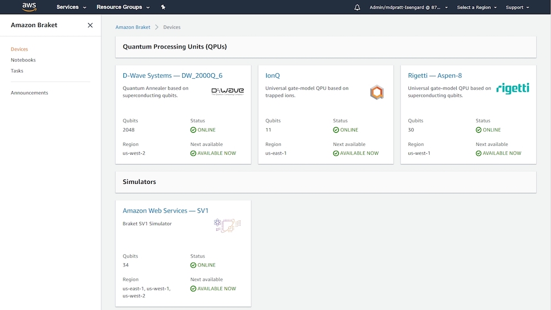The width and height of the screenshot is (551, 310).
Task: Click the Amazon Braket breadcrumb link
Action: click(x=133, y=27)
